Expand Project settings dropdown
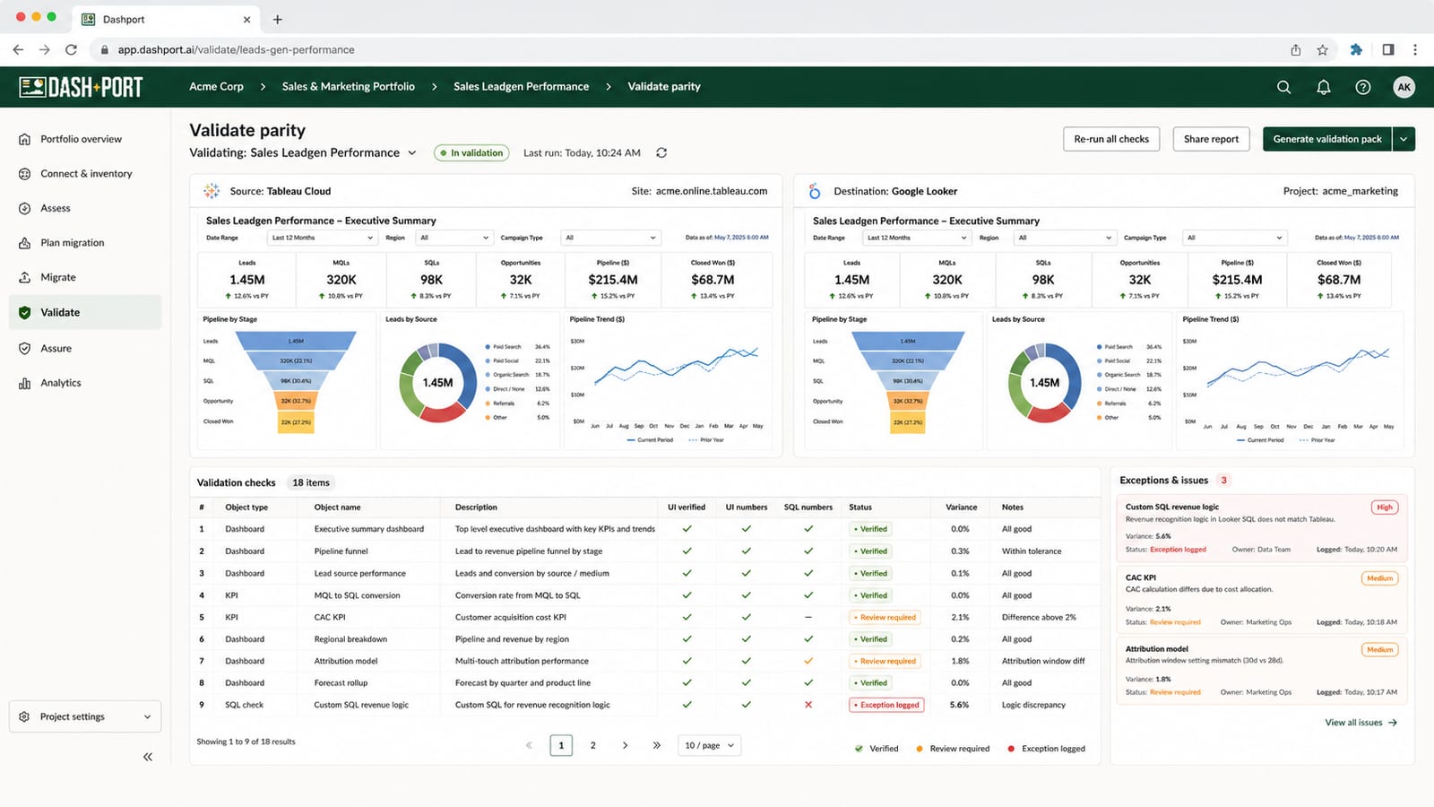This screenshot has width=1434, height=807. (85, 716)
